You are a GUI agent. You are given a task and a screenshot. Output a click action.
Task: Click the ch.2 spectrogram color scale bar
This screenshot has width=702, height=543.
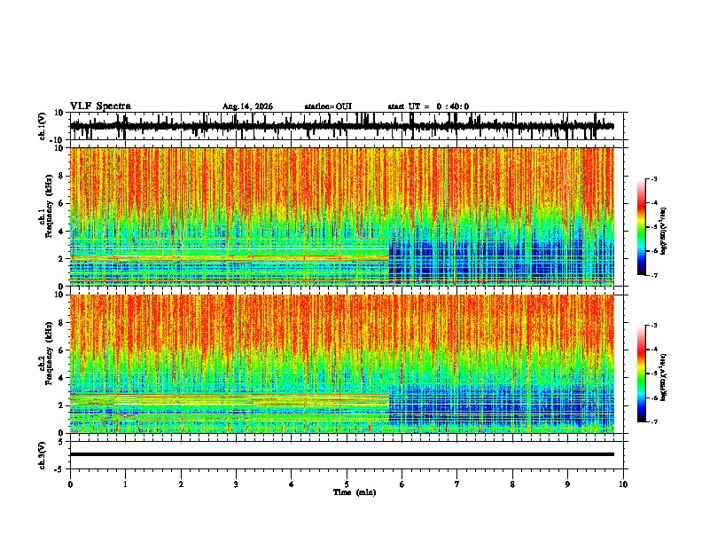click(x=641, y=374)
